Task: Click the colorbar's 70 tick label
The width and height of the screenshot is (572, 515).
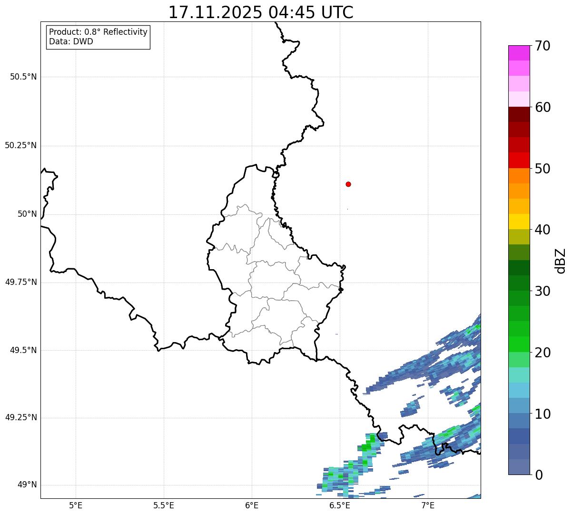Action: click(x=542, y=46)
